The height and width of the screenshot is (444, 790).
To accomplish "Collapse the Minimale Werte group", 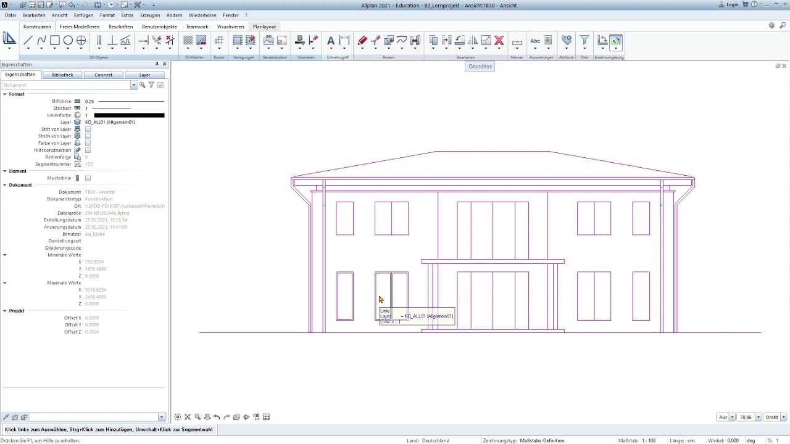I will tap(4, 255).
